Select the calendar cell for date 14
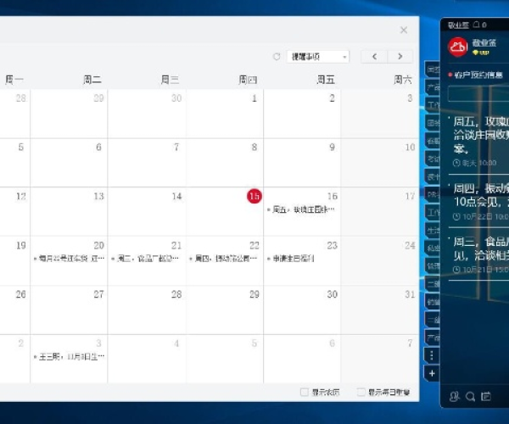Viewport: 509px width, 424px height. tap(147, 212)
